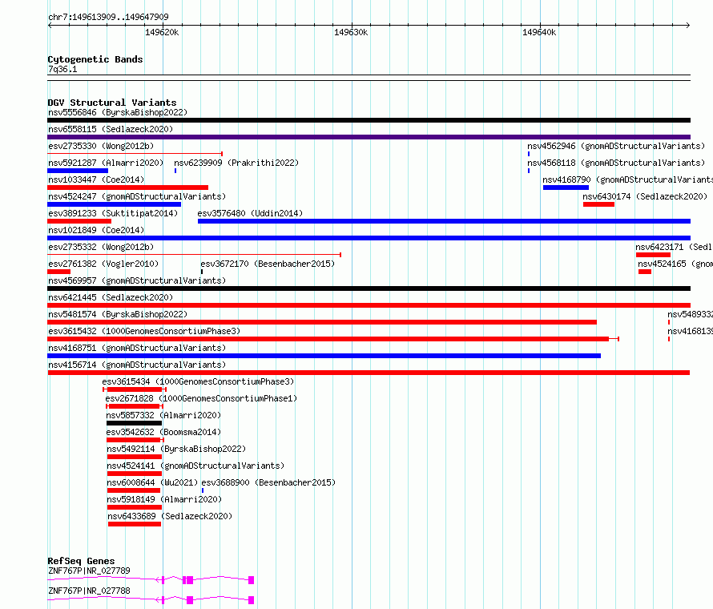
Task: Select nsv4524141 (gnomADStructuralVariants) variant label
Action: 195,466
